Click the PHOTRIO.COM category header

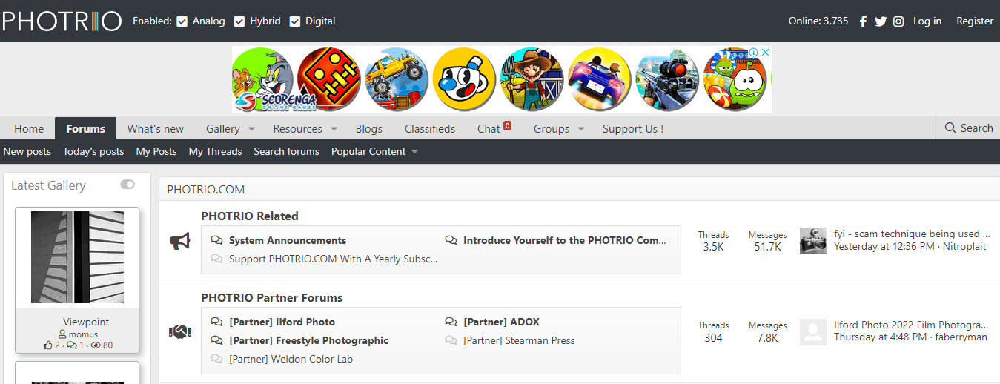coord(205,189)
